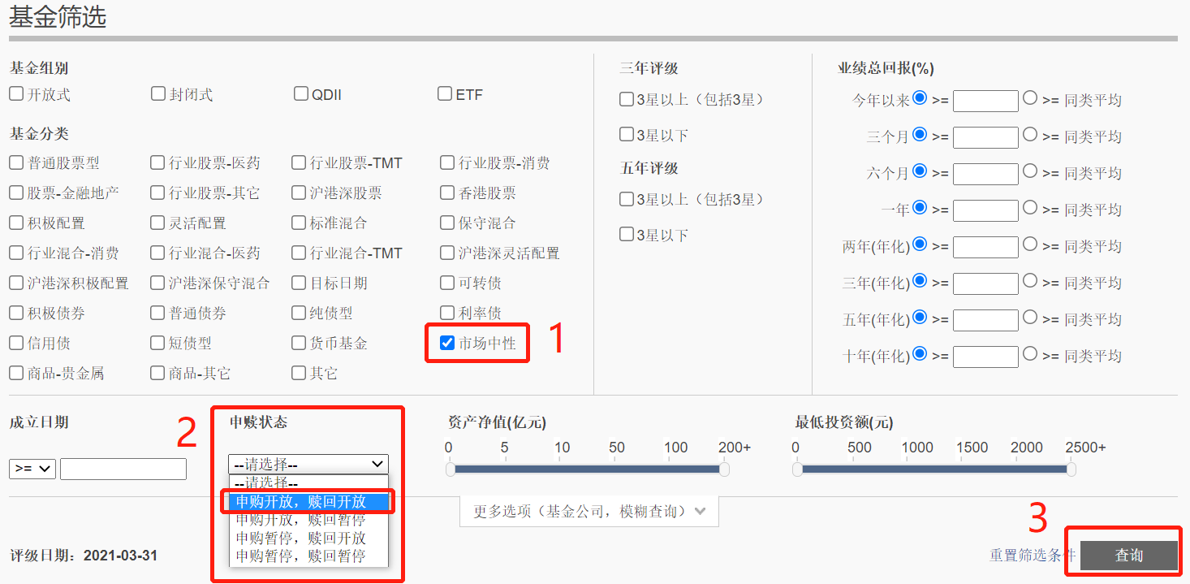Check 五年评级 3星以下 option
Image resolution: width=1190 pixels, height=584 pixels.
tap(626, 235)
